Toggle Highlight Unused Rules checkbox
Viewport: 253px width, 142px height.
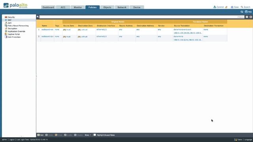(x=95, y=135)
